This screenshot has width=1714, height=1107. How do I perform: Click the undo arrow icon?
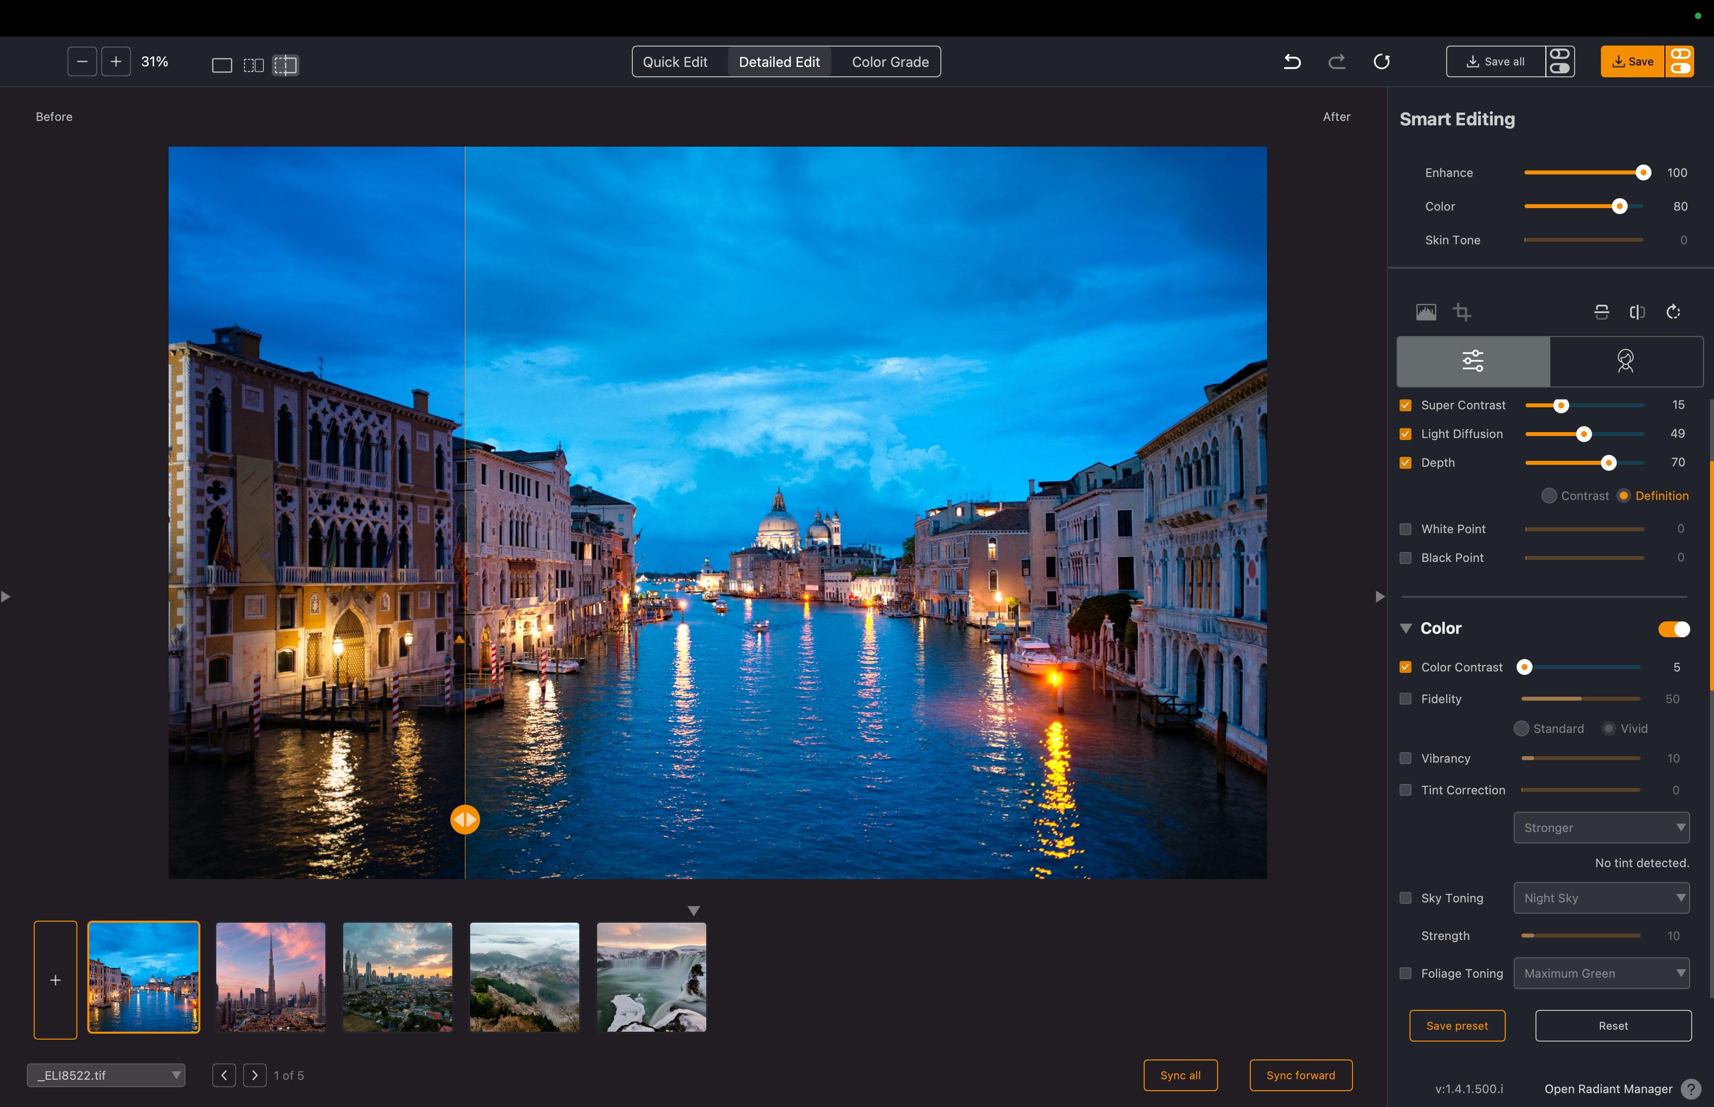click(1292, 62)
